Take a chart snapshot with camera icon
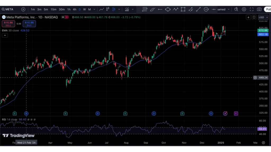 pos(259,9)
